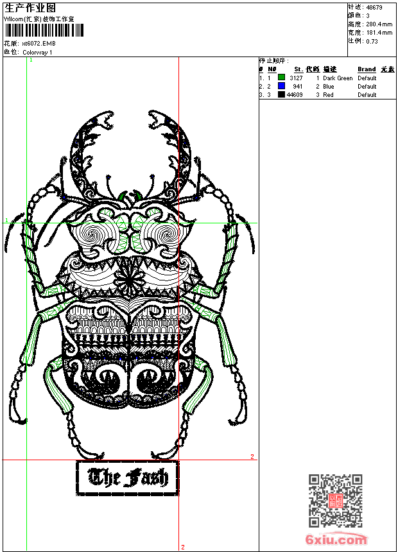
Task: Click the stitch count value 48679
Action: [374, 8]
